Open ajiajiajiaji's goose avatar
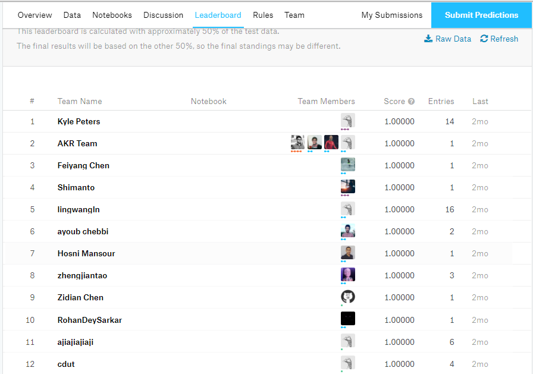Screen dimensions: 533x374 pyautogui.click(x=348, y=341)
